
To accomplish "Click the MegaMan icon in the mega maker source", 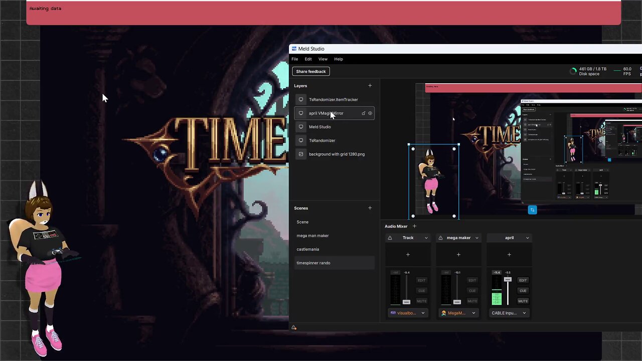I will (x=444, y=313).
